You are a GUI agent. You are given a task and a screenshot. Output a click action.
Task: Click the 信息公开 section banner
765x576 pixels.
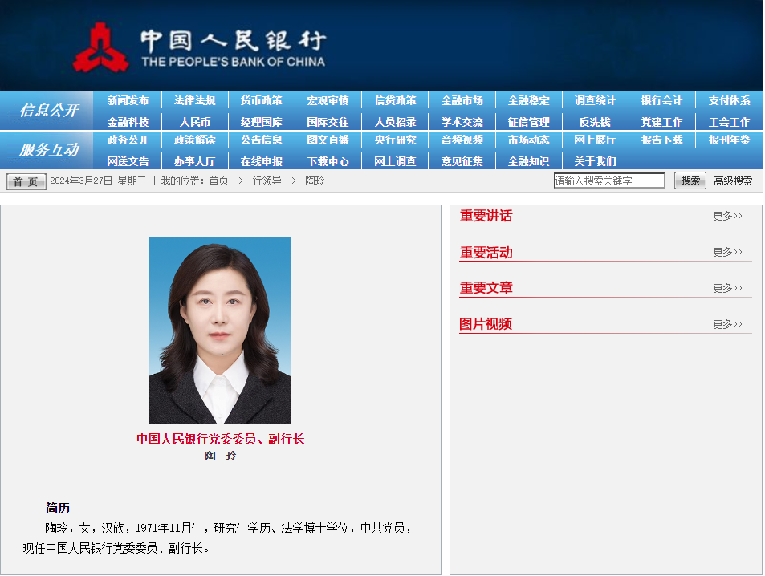[48, 111]
